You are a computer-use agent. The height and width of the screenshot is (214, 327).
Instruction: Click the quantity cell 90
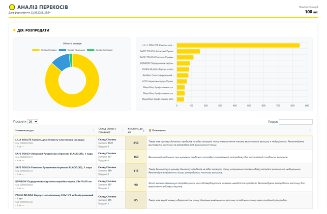[x=136, y=185]
